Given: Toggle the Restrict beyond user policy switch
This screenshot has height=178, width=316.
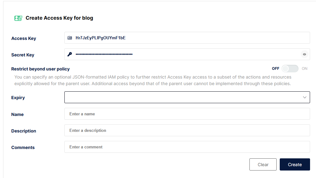Looking at the screenshot, I should coord(290,69).
